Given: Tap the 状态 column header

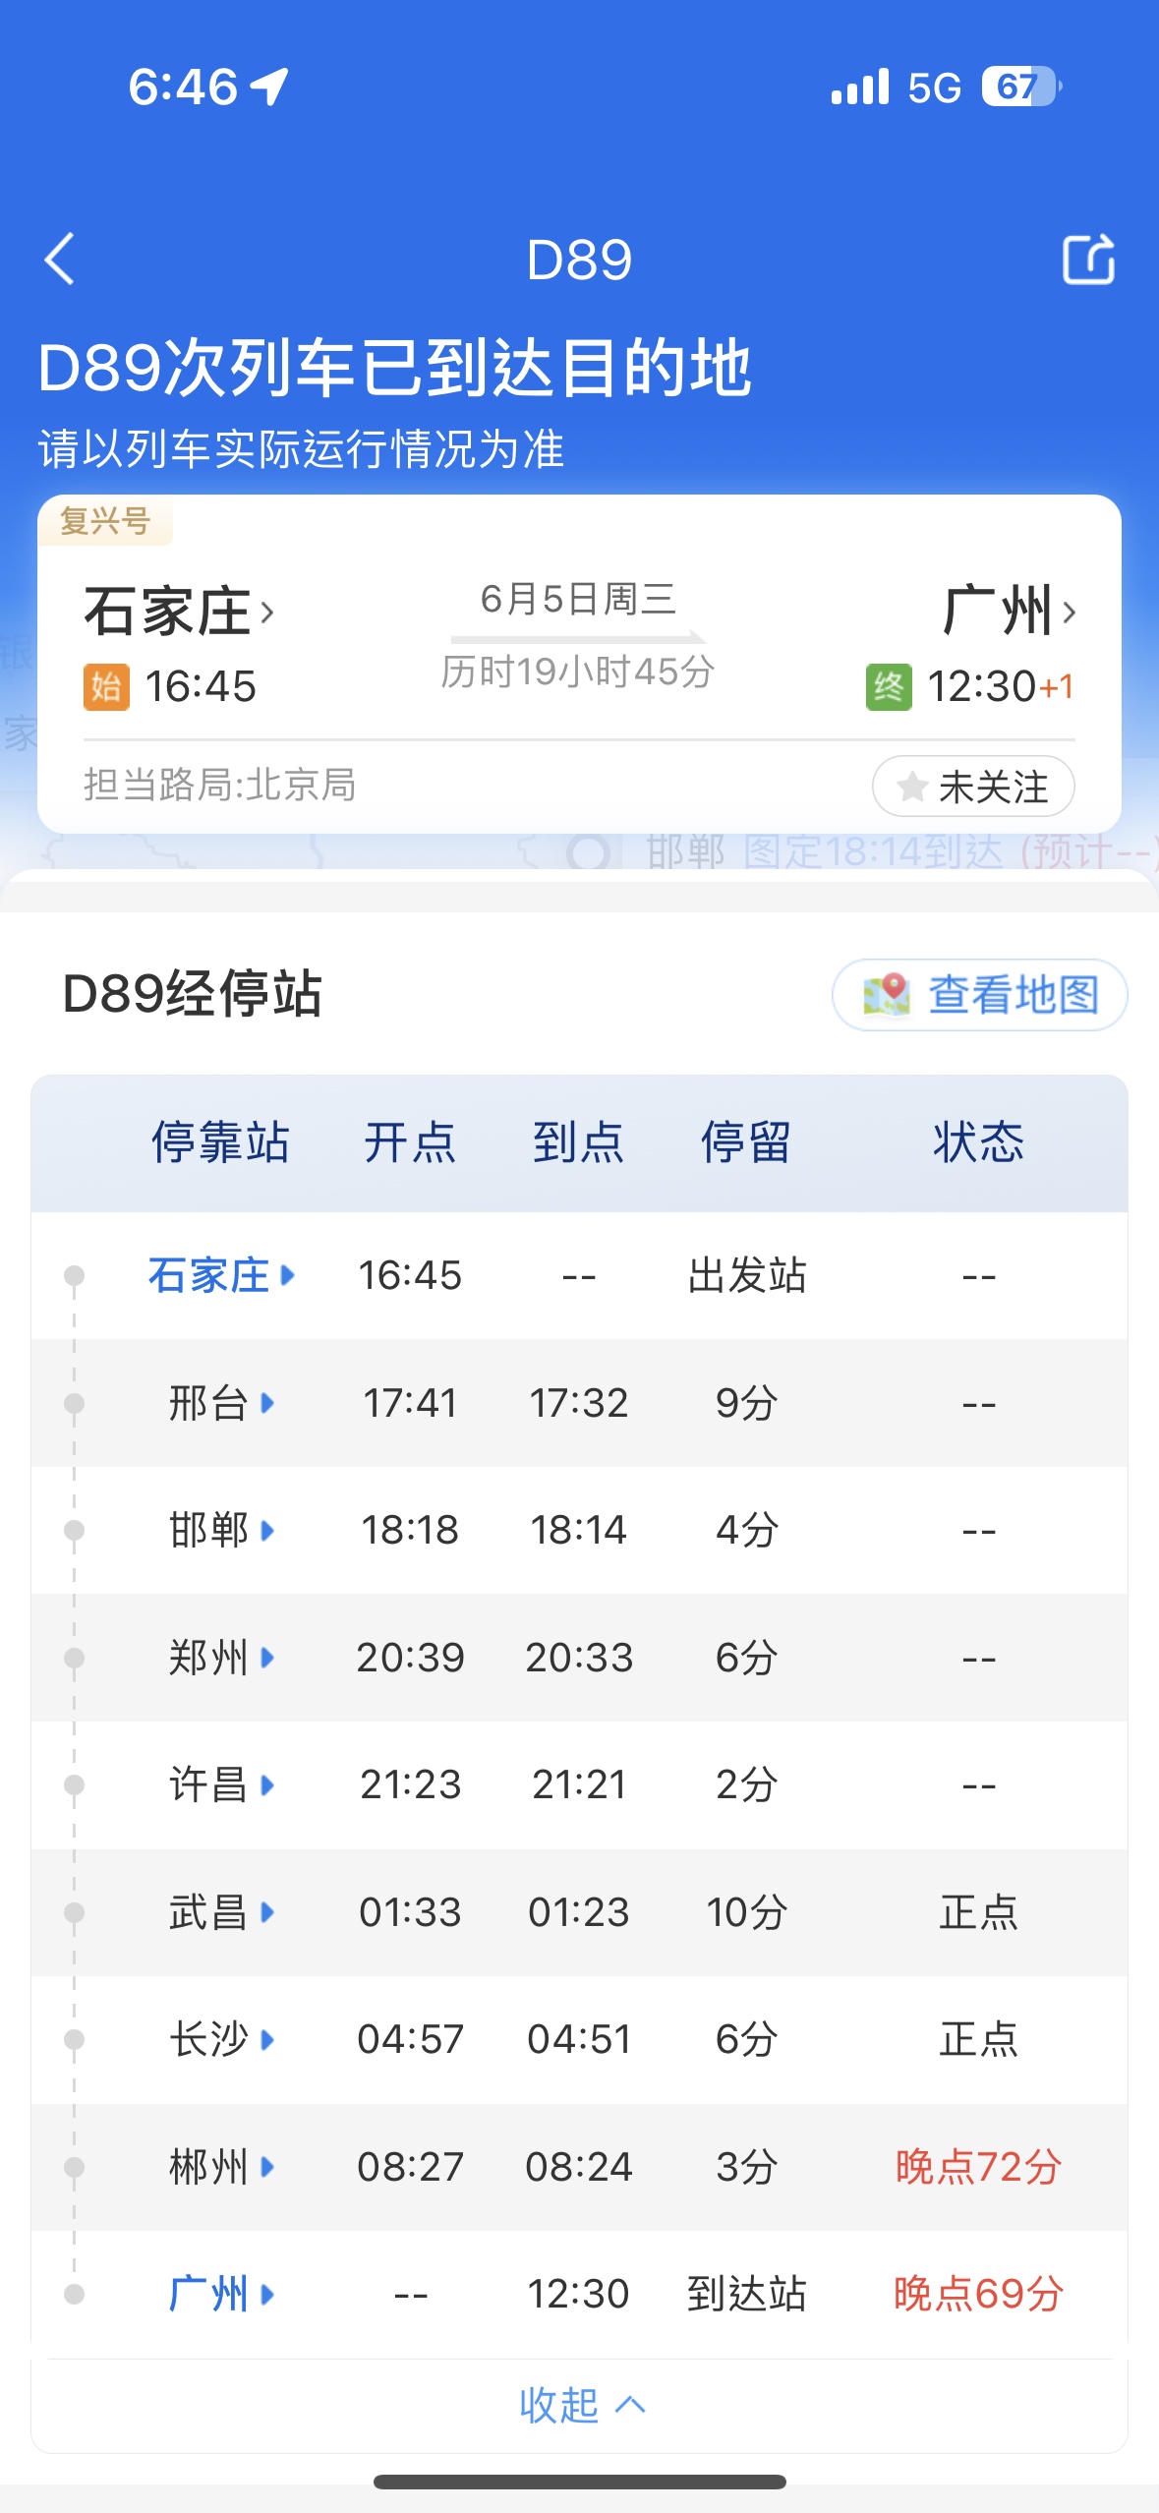Looking at the screenshot, I should 978,1142.
